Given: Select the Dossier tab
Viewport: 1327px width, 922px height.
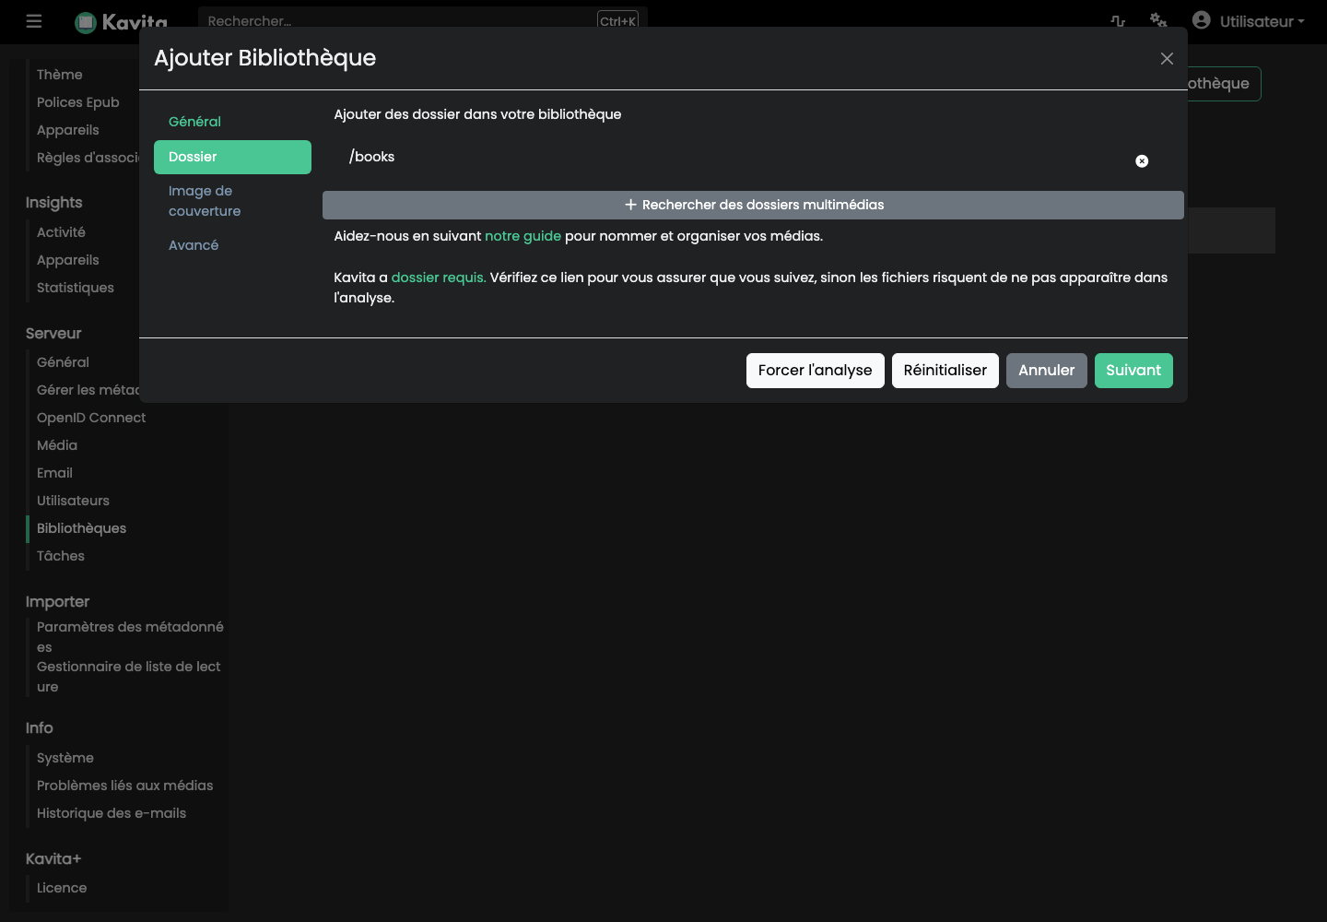Looking at the screenshot, I should coord(232,157).
